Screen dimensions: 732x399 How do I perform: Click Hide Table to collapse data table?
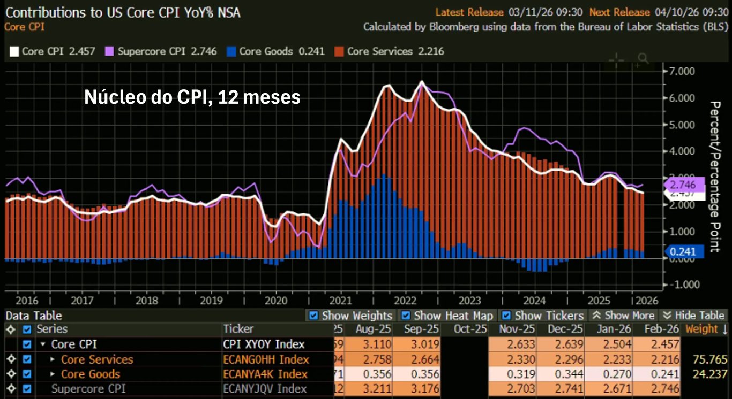tap(693, 316)
